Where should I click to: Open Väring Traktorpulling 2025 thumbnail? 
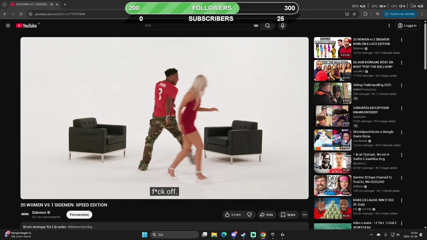[x=333, y=93]
